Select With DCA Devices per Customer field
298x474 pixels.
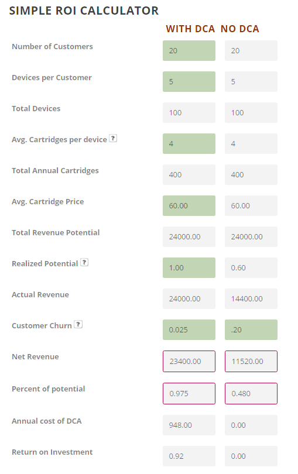[x=189, y=81]
